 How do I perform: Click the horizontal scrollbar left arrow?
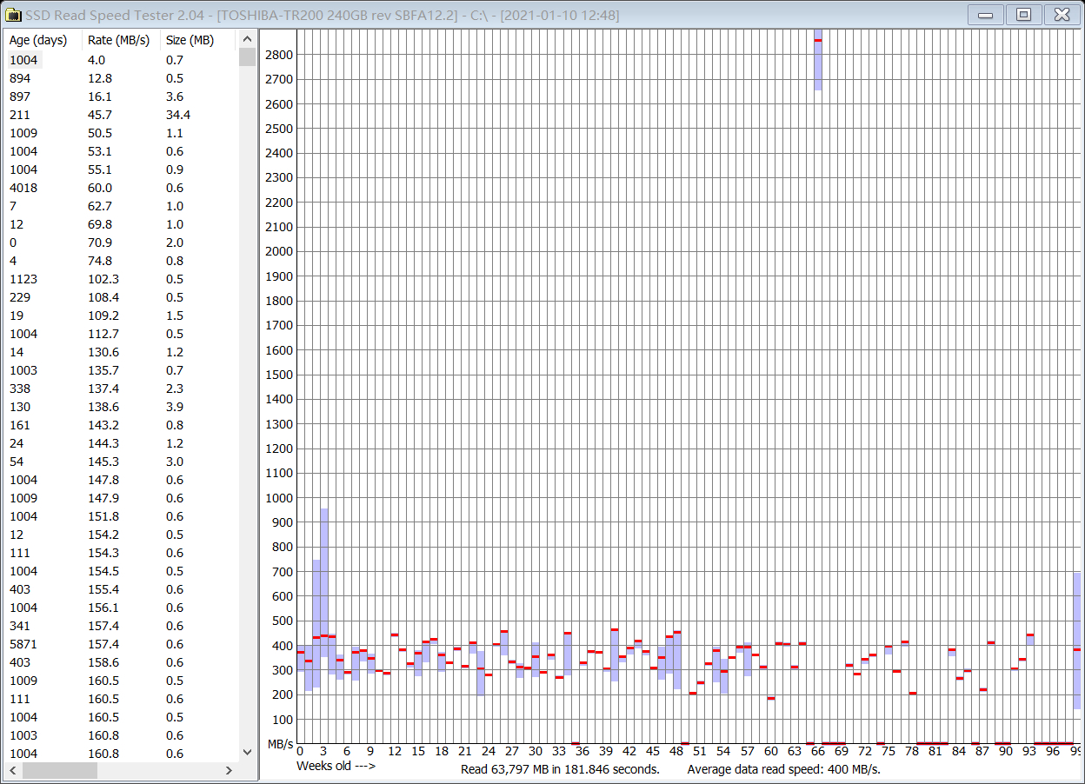pyautogui.click(x=12, y=770)
